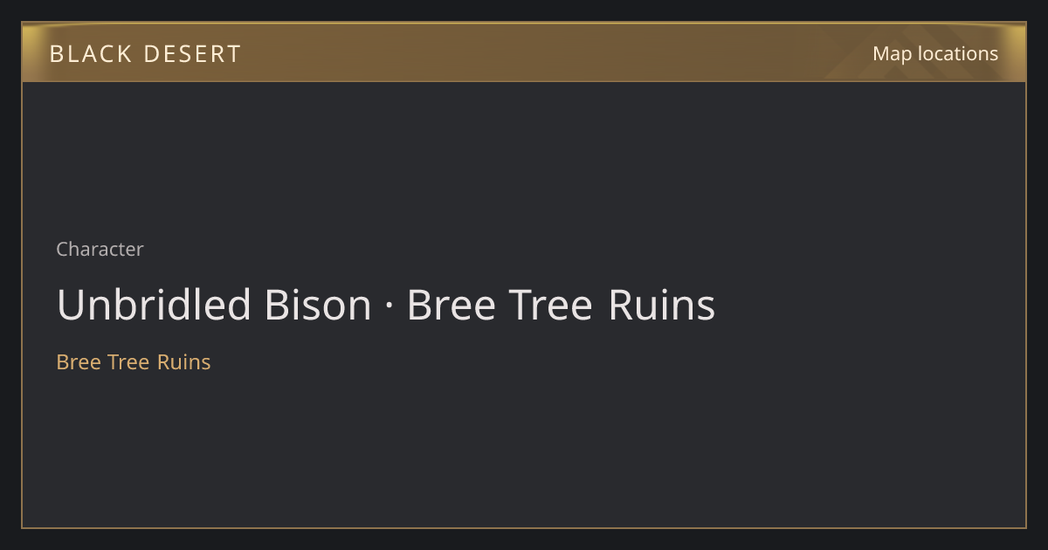Click the gold header banner center
This screenshot has width=1048, height=550.
[524, 52]
